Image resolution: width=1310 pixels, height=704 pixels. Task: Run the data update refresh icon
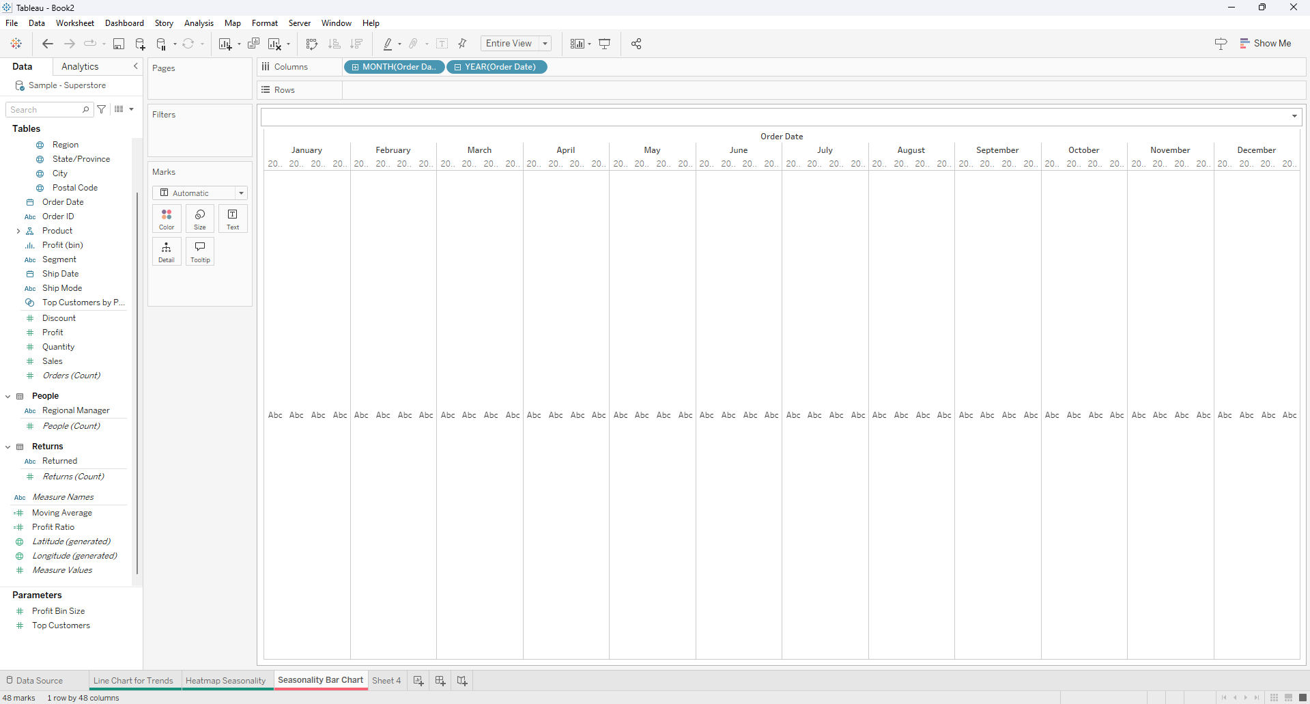(x=188, y=44)
